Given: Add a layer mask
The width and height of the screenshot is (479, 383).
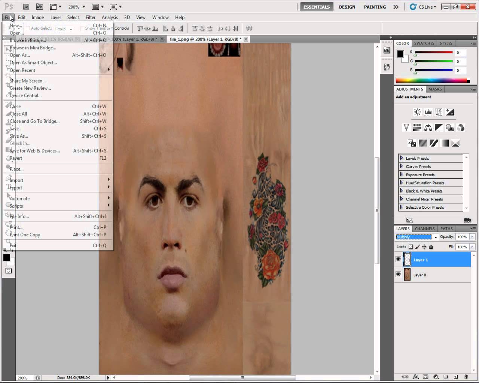Looking at the screenshot, I should tap(425, 377).
